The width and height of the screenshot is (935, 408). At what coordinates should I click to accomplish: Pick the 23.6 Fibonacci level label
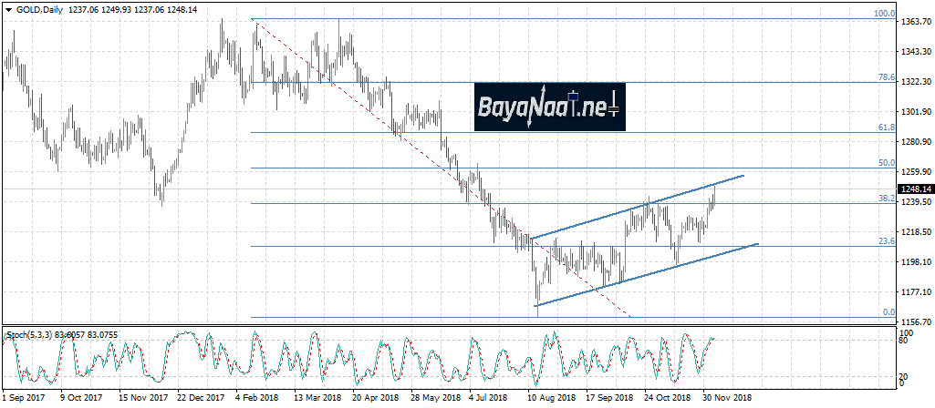[x=885, y=241]
